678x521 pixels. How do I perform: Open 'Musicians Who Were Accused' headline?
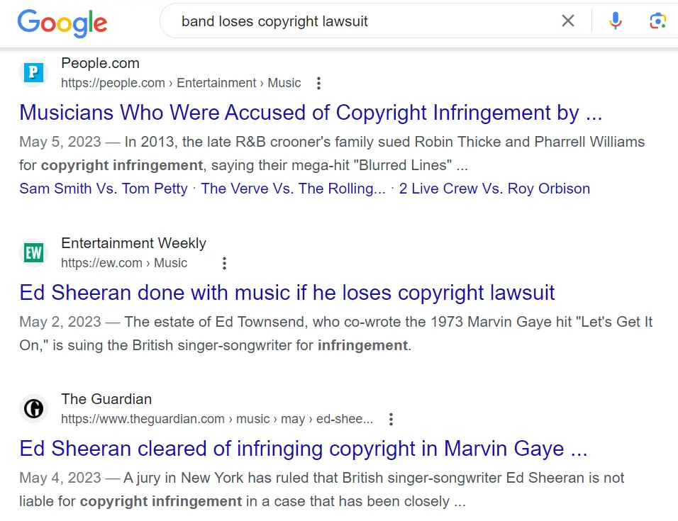311,113
